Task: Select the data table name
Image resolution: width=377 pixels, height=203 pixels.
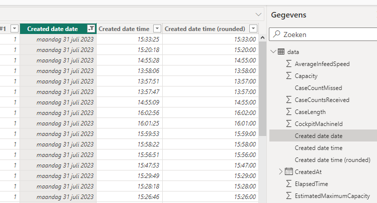Action: pyautogui.click(x=293, y=52)
